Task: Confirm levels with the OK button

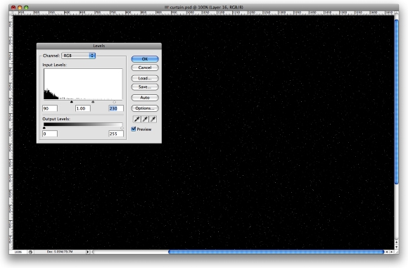Action: (145, 59)
